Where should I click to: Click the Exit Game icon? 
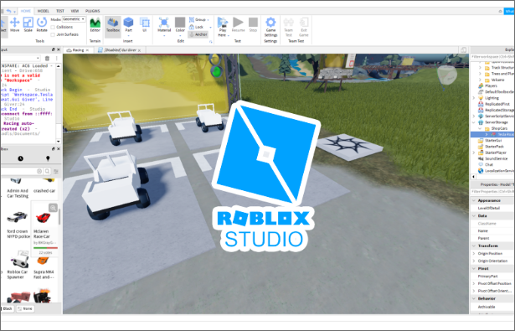pyautogui.click(x=303, y=27)
